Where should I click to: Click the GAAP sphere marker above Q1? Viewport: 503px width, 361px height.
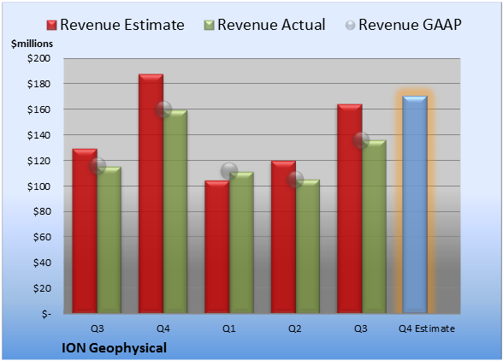click(229, 171)
